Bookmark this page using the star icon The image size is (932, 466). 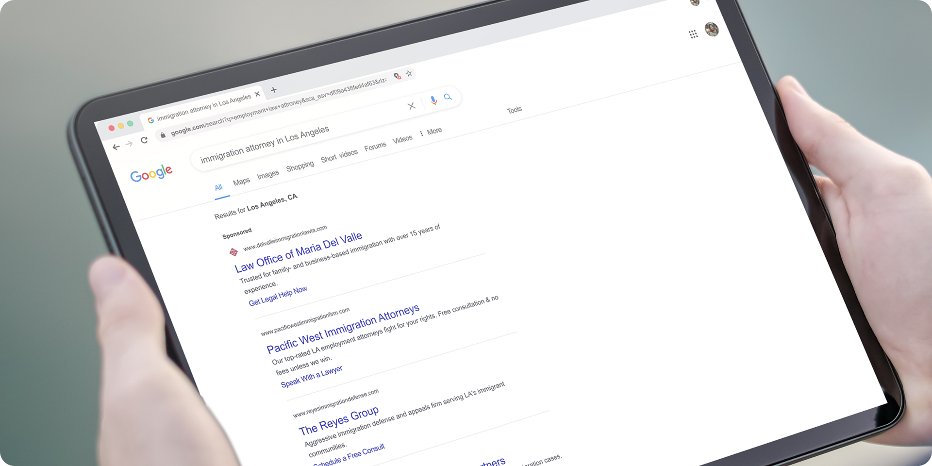409,73
